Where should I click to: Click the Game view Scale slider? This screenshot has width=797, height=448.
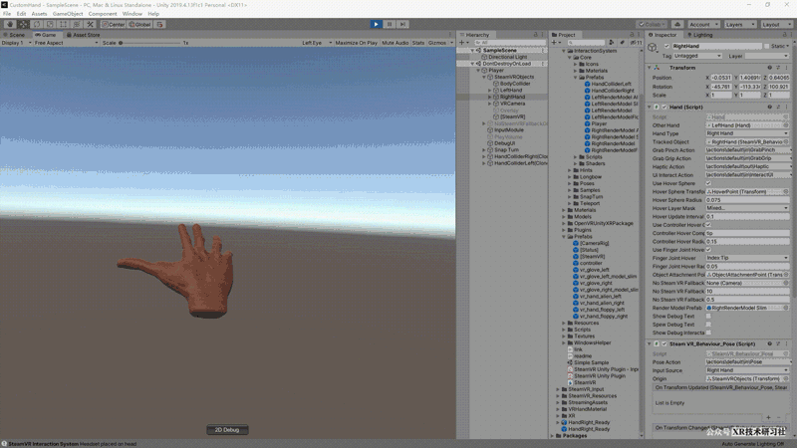pos(150,43)
